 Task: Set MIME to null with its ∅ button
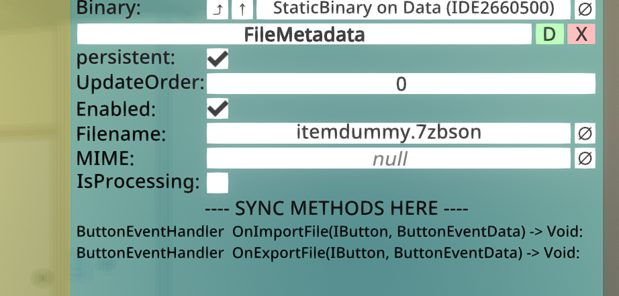click(585, 158)
